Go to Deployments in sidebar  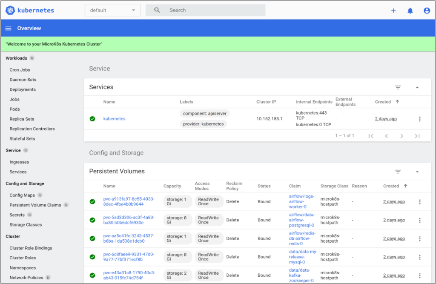(x=23, y=89)
